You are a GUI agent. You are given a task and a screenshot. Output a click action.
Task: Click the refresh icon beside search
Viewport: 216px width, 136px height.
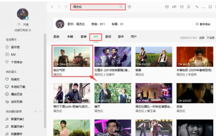coord(66,7)
